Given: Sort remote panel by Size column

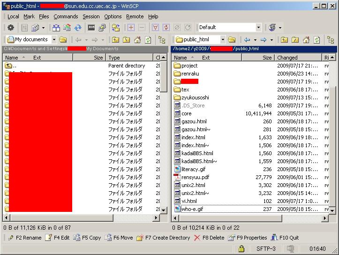Looking at the screenshot, I should 258,58.
